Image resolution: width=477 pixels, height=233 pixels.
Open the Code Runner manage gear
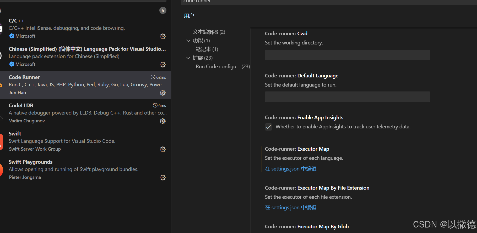(x=163, y=93)
